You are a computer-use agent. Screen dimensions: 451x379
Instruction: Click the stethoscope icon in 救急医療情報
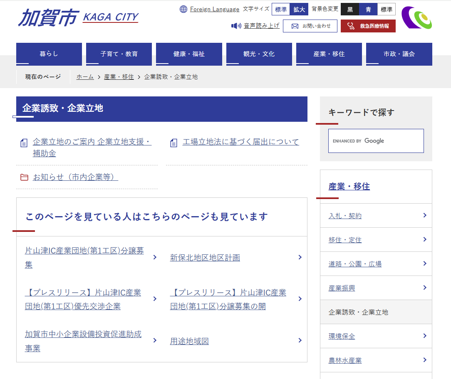351,26
